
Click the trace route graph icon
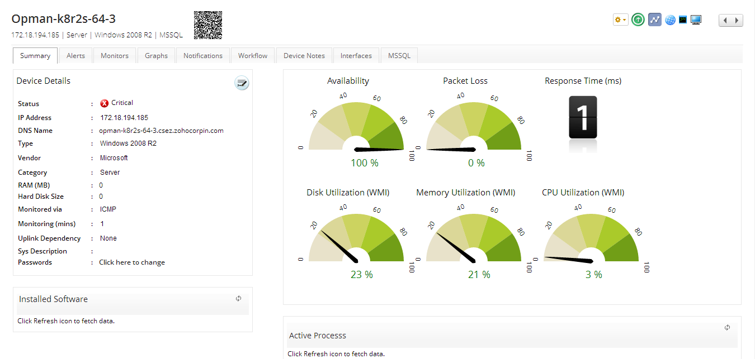pos(655,20)
